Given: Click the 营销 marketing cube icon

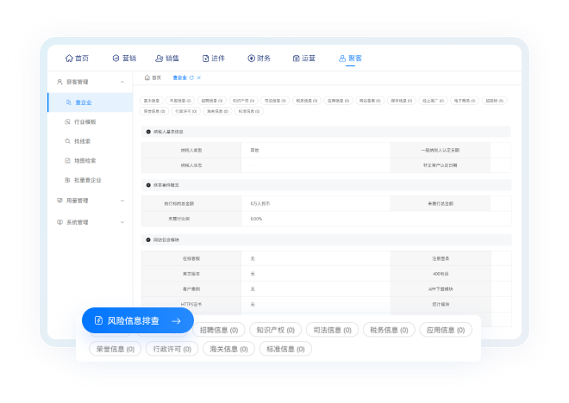Looking at the screenshot, I should click(x=116, y=59).
